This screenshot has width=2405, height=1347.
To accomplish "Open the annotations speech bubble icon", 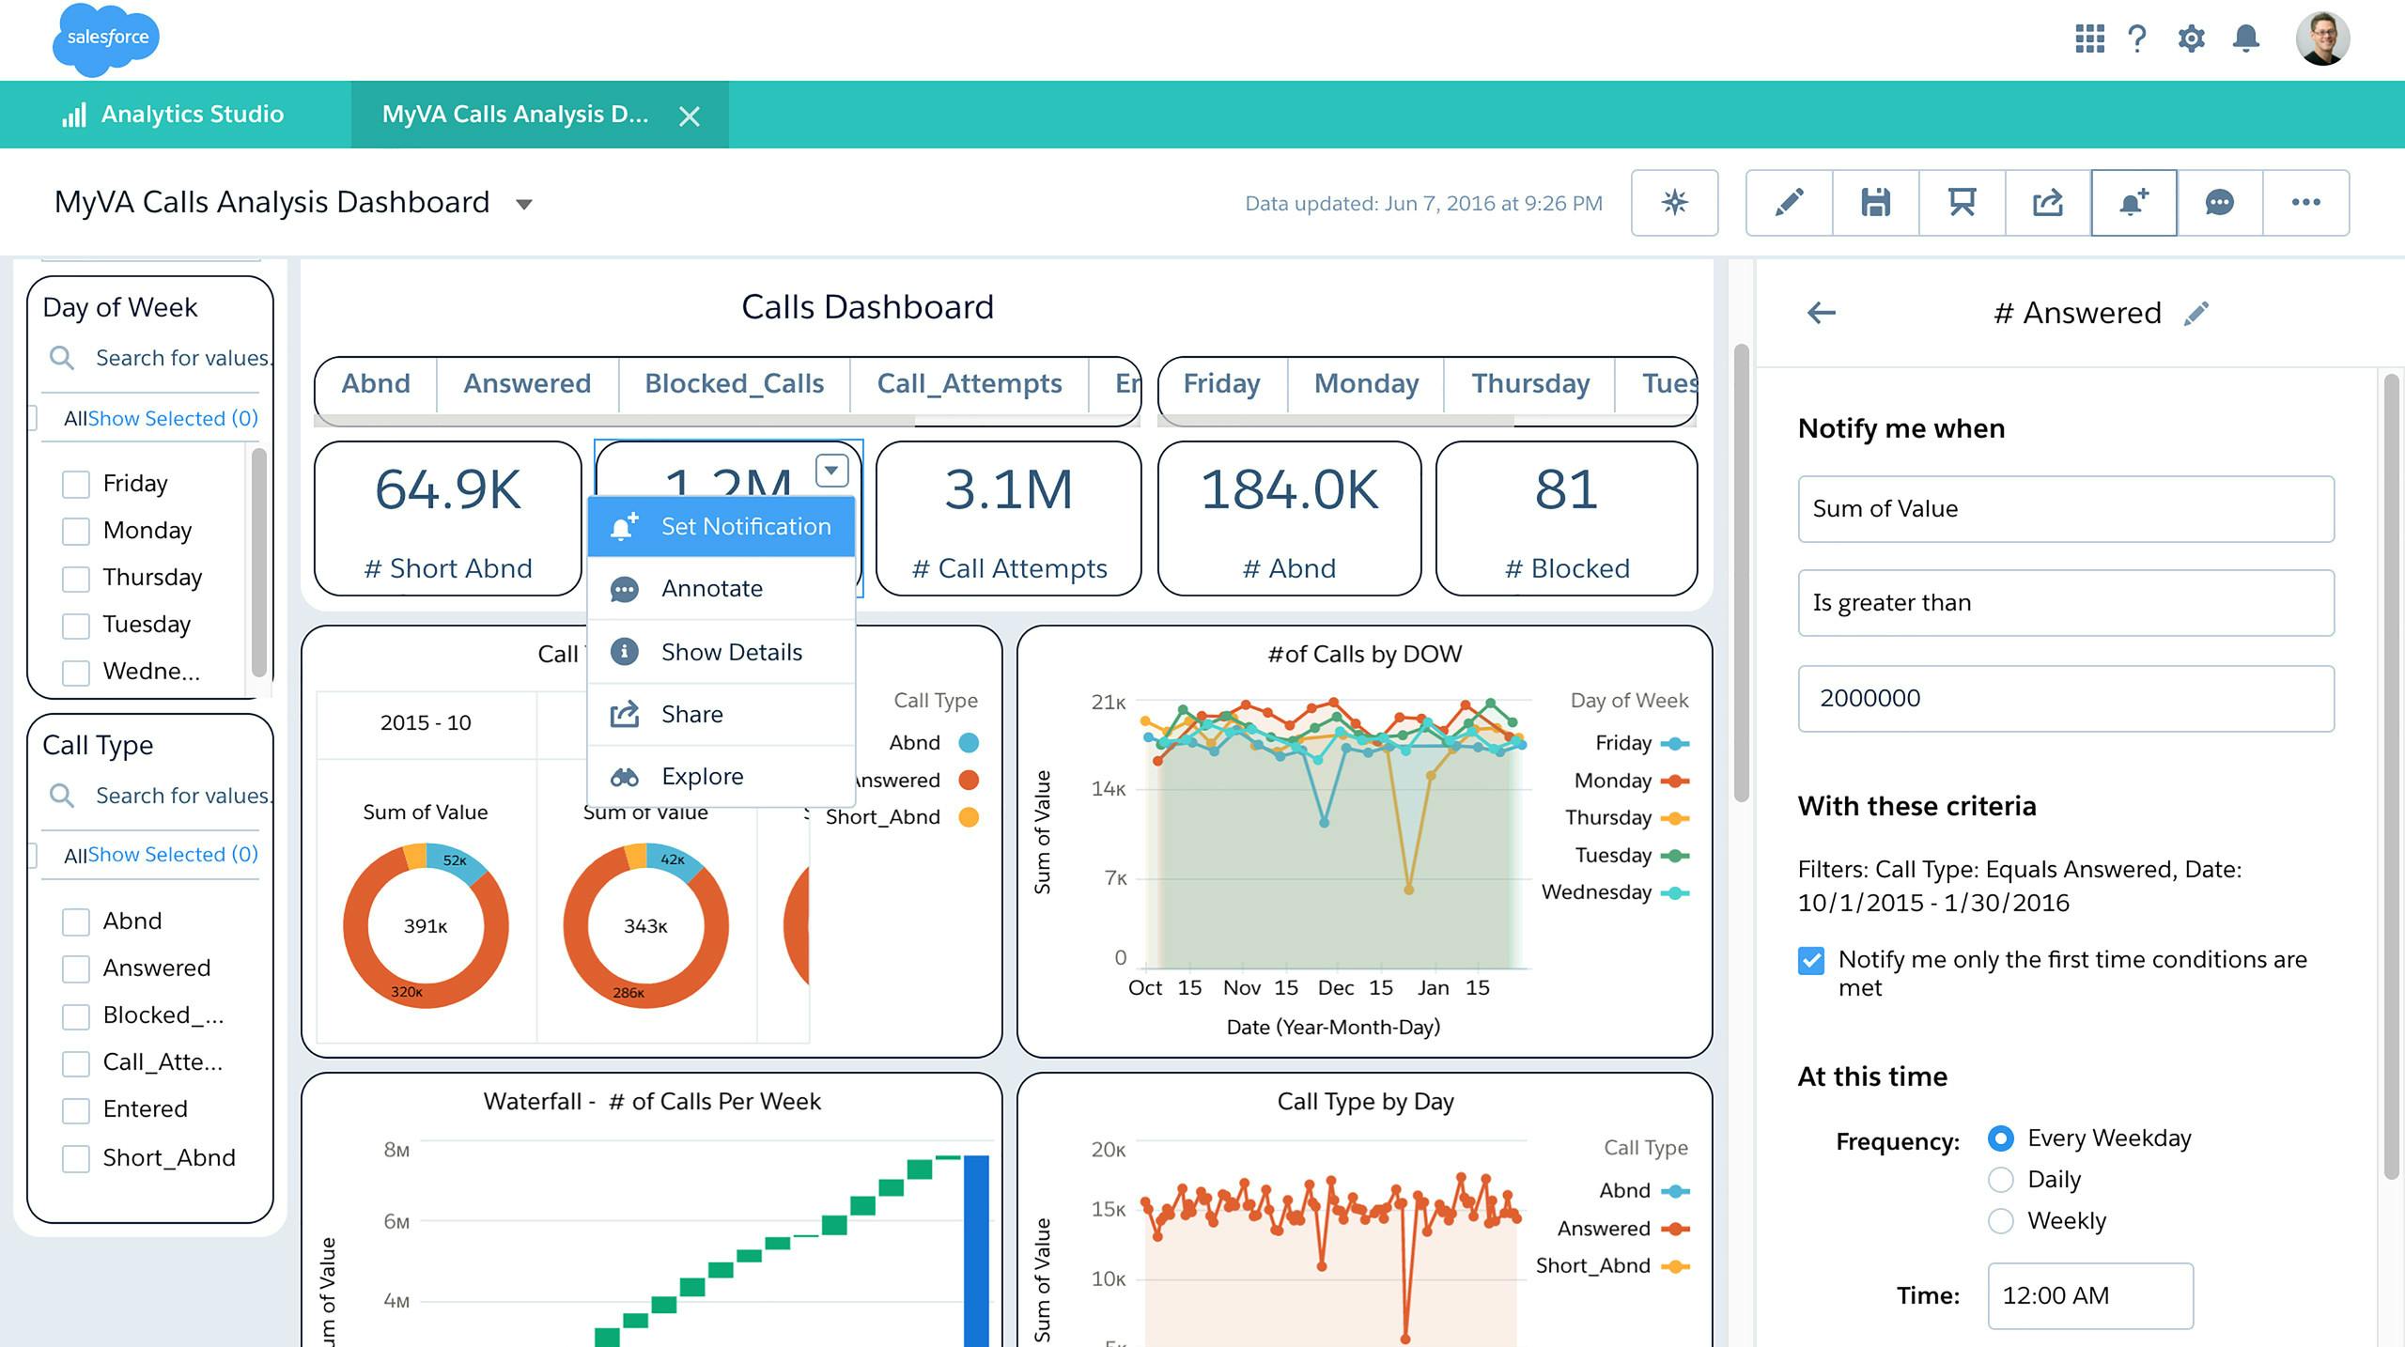I will (x=2219, y=203).
